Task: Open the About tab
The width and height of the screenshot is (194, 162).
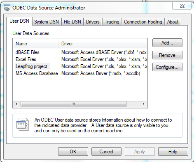Action: (x=173, y=22)
